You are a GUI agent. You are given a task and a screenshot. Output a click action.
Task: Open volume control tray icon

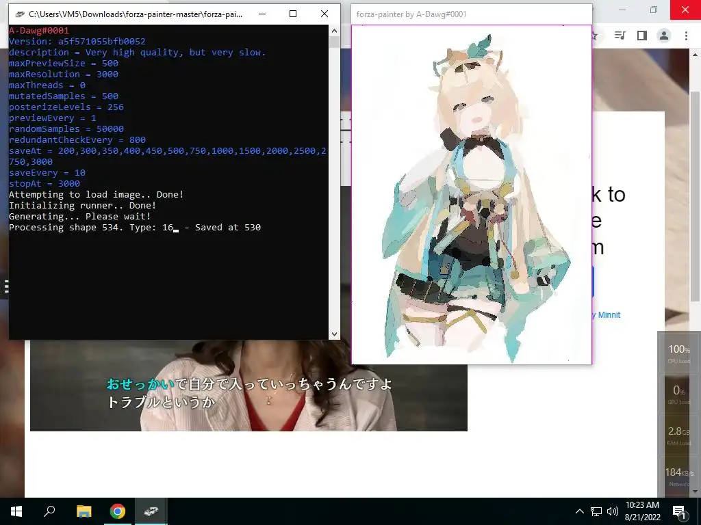point(613,511)
